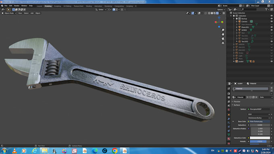Click Text.003 font object icon
Viewport: 274px width, 154px height.
coord(240,41)
